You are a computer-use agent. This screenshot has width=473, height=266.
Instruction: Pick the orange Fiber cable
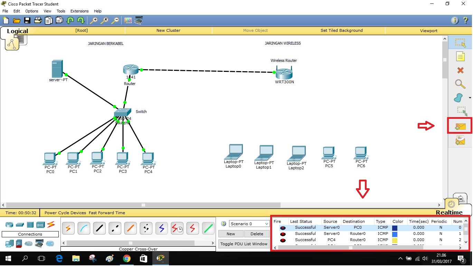coord(130,228)
